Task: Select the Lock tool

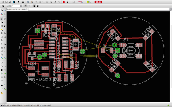Action: (x=2, y=40)
